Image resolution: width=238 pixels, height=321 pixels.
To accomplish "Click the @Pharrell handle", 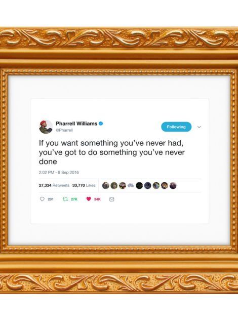I will click(64, 130).
